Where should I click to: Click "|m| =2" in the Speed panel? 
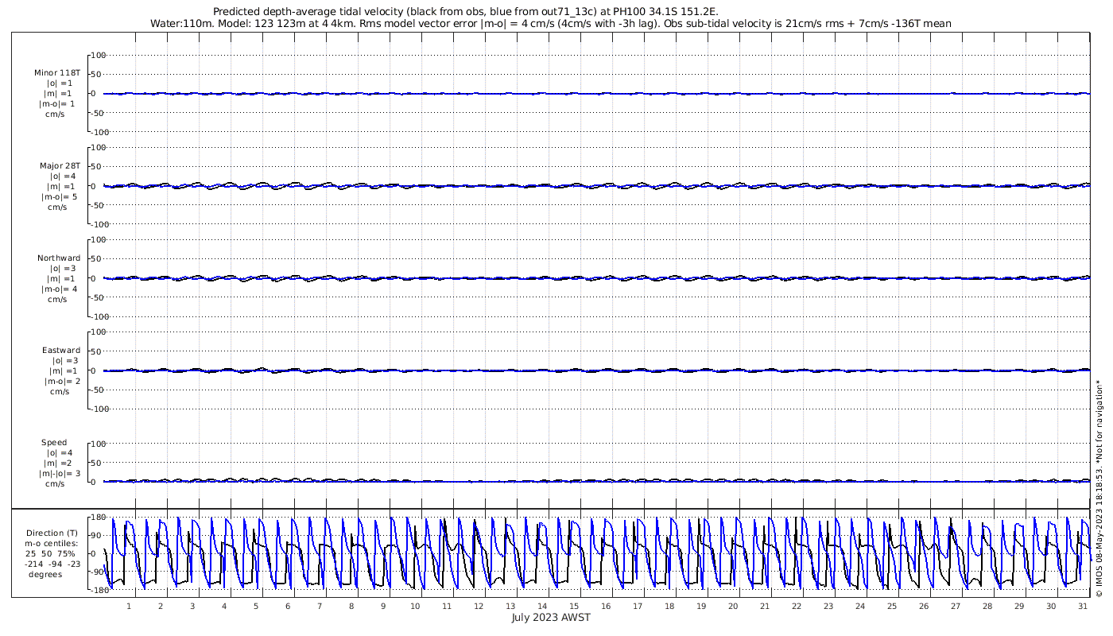pyautogui.click(x=60, y=463)
